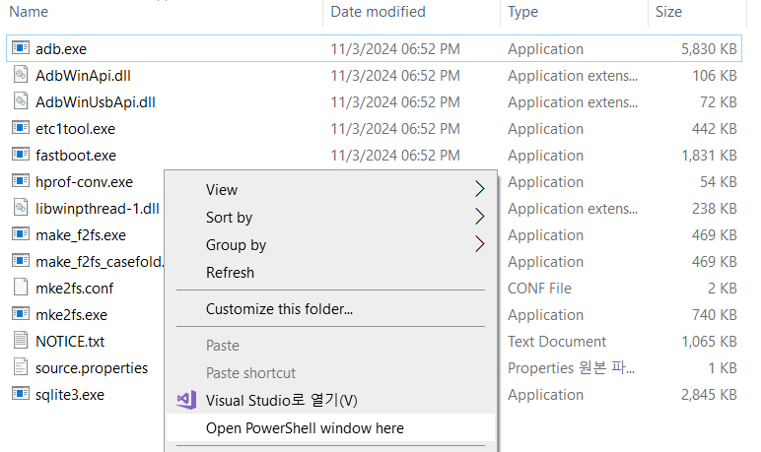Sort files by the Name column header
The width and height of the screenshot is (761, 452).
pos(30,12)
